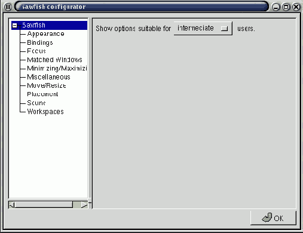
Task: Minimize the sawfish configurator window
Action: (x=276, y=7)
